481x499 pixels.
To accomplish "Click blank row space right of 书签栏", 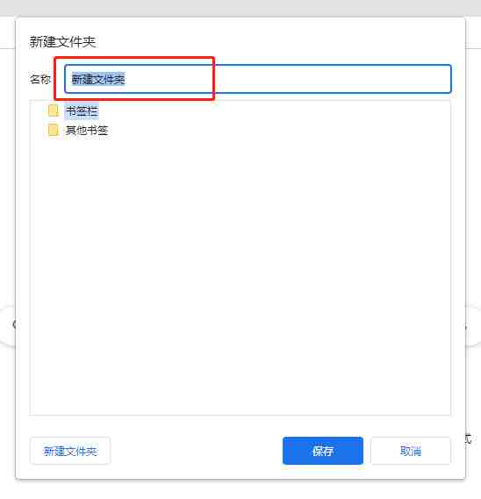I will pyautogui.click(x=274, y=111).
